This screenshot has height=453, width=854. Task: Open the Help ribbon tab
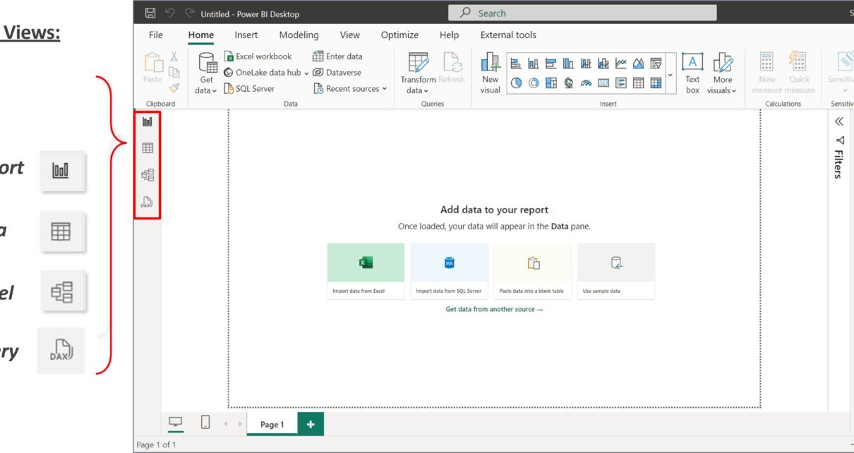pyautogui.click(x=449, y=35)
